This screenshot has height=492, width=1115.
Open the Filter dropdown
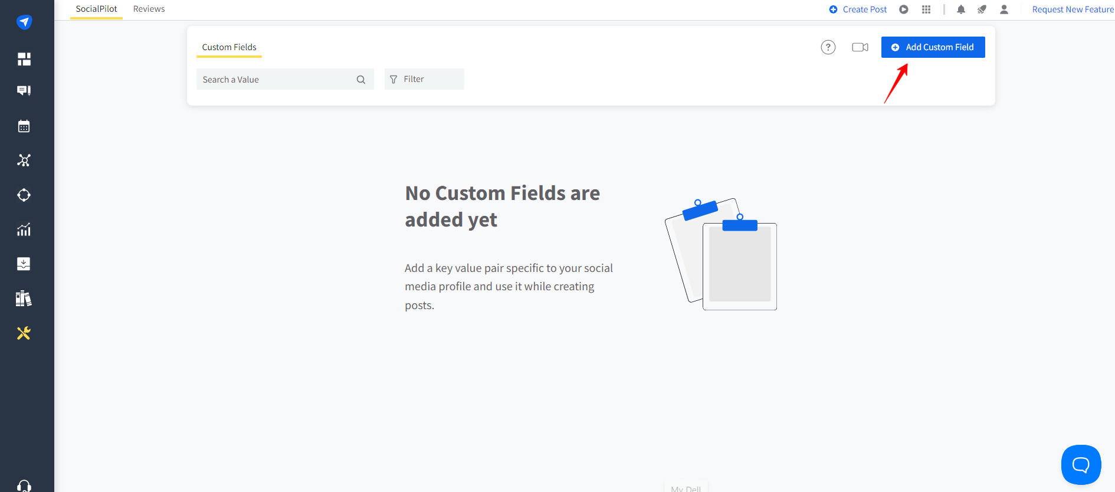tap(424, 79)
